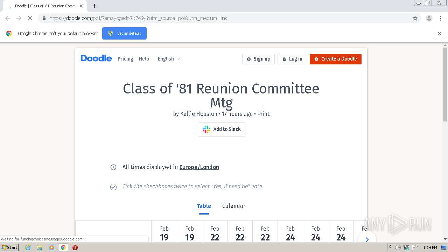Dismiss the default browser notification bar
Image resolution: width=448 pixels, height=252 pixels.
440,34
